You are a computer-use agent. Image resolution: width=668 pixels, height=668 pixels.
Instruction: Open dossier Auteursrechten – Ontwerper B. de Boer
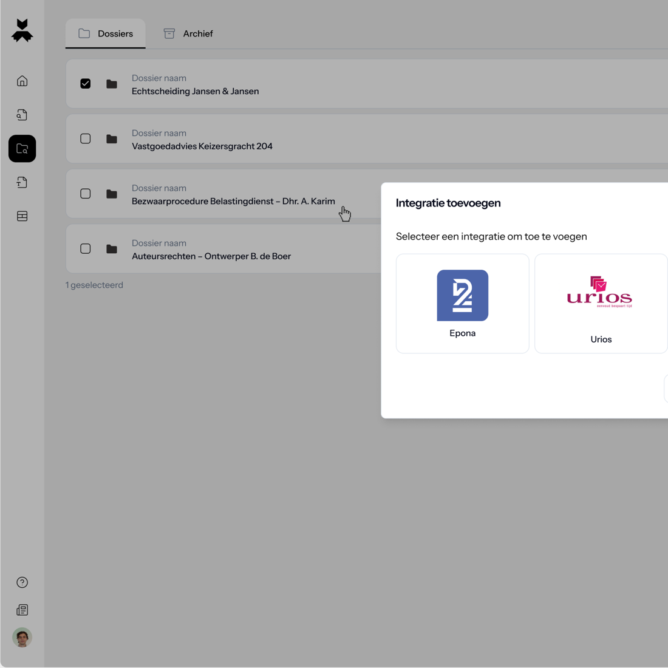pyautogui.click(x=211, y=256)
